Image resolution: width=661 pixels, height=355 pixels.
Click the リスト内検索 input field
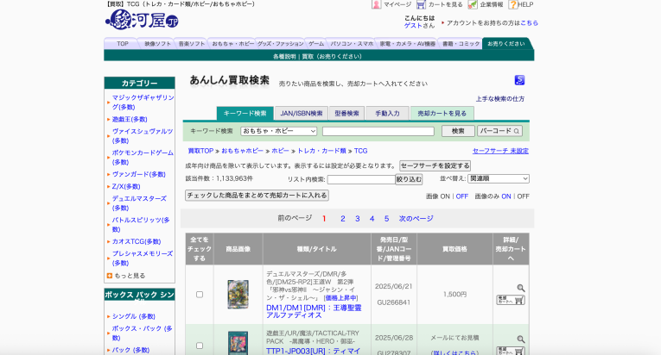pyautogui.click(x=361, y=179)
